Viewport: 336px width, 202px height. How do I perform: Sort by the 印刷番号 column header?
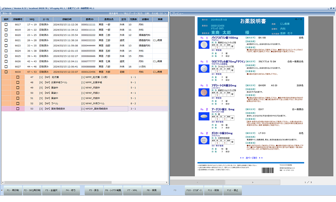18,19
